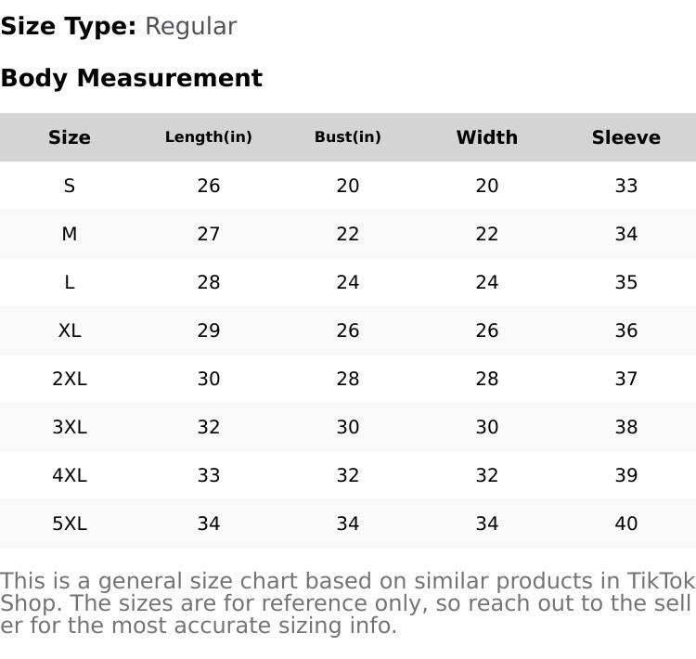Click length value 26 in S row
The height and width of the screenshot is (659, 696).
tap(209, 186)
